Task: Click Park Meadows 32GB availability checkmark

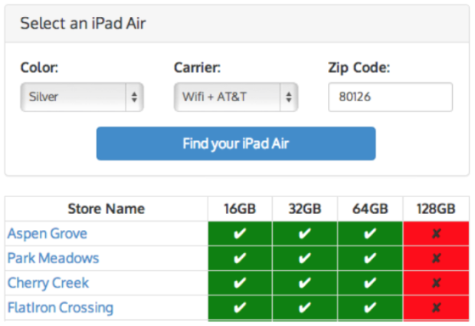Action: coord(305,258)
